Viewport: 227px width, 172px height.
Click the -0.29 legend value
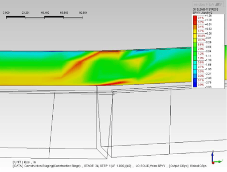pyautogui.click(x=208, y=42)
